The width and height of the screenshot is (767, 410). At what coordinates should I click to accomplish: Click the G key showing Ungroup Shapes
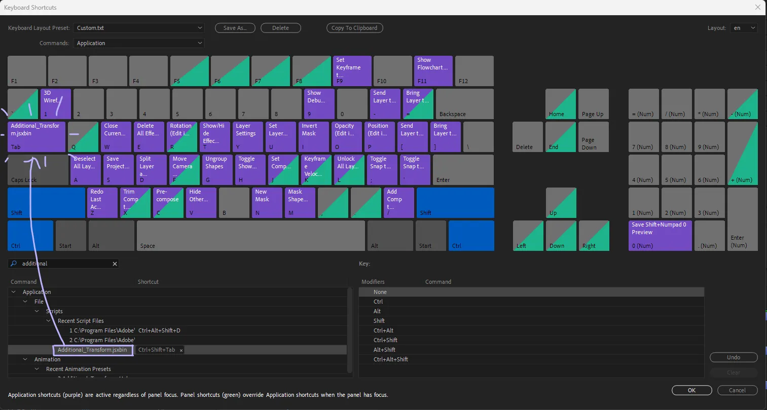217,170
